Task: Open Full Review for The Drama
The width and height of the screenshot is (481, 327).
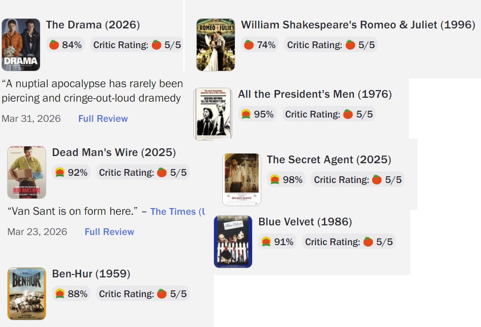Action: tap(103, 119)
